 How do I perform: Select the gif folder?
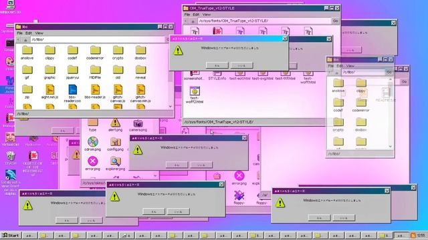(x=27, y=73)
